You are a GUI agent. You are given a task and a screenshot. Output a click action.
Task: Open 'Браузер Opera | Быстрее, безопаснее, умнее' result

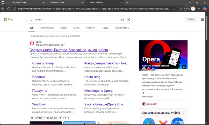click(x=69, y=50)
